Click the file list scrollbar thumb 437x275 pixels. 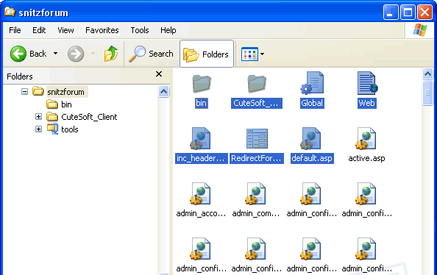(x=427, y=93)
